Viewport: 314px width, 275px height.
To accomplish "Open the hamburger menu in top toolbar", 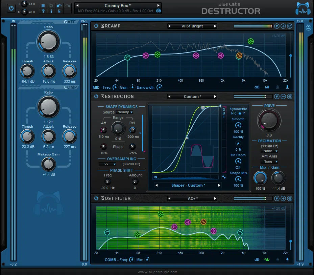I will tap(43, 6).
